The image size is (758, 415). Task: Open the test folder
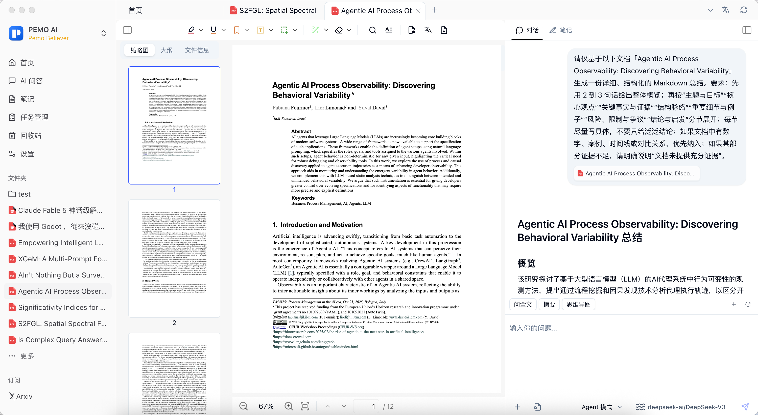(x=58, y=194)
